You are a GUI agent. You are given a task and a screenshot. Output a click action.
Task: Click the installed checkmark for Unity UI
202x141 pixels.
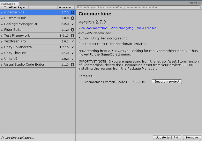tap(73, 59)
